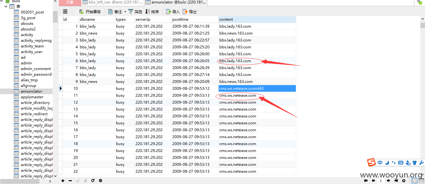The image size is (425, 184).
Task: Go to the next page arrow
Action: (x=388, y=181)
